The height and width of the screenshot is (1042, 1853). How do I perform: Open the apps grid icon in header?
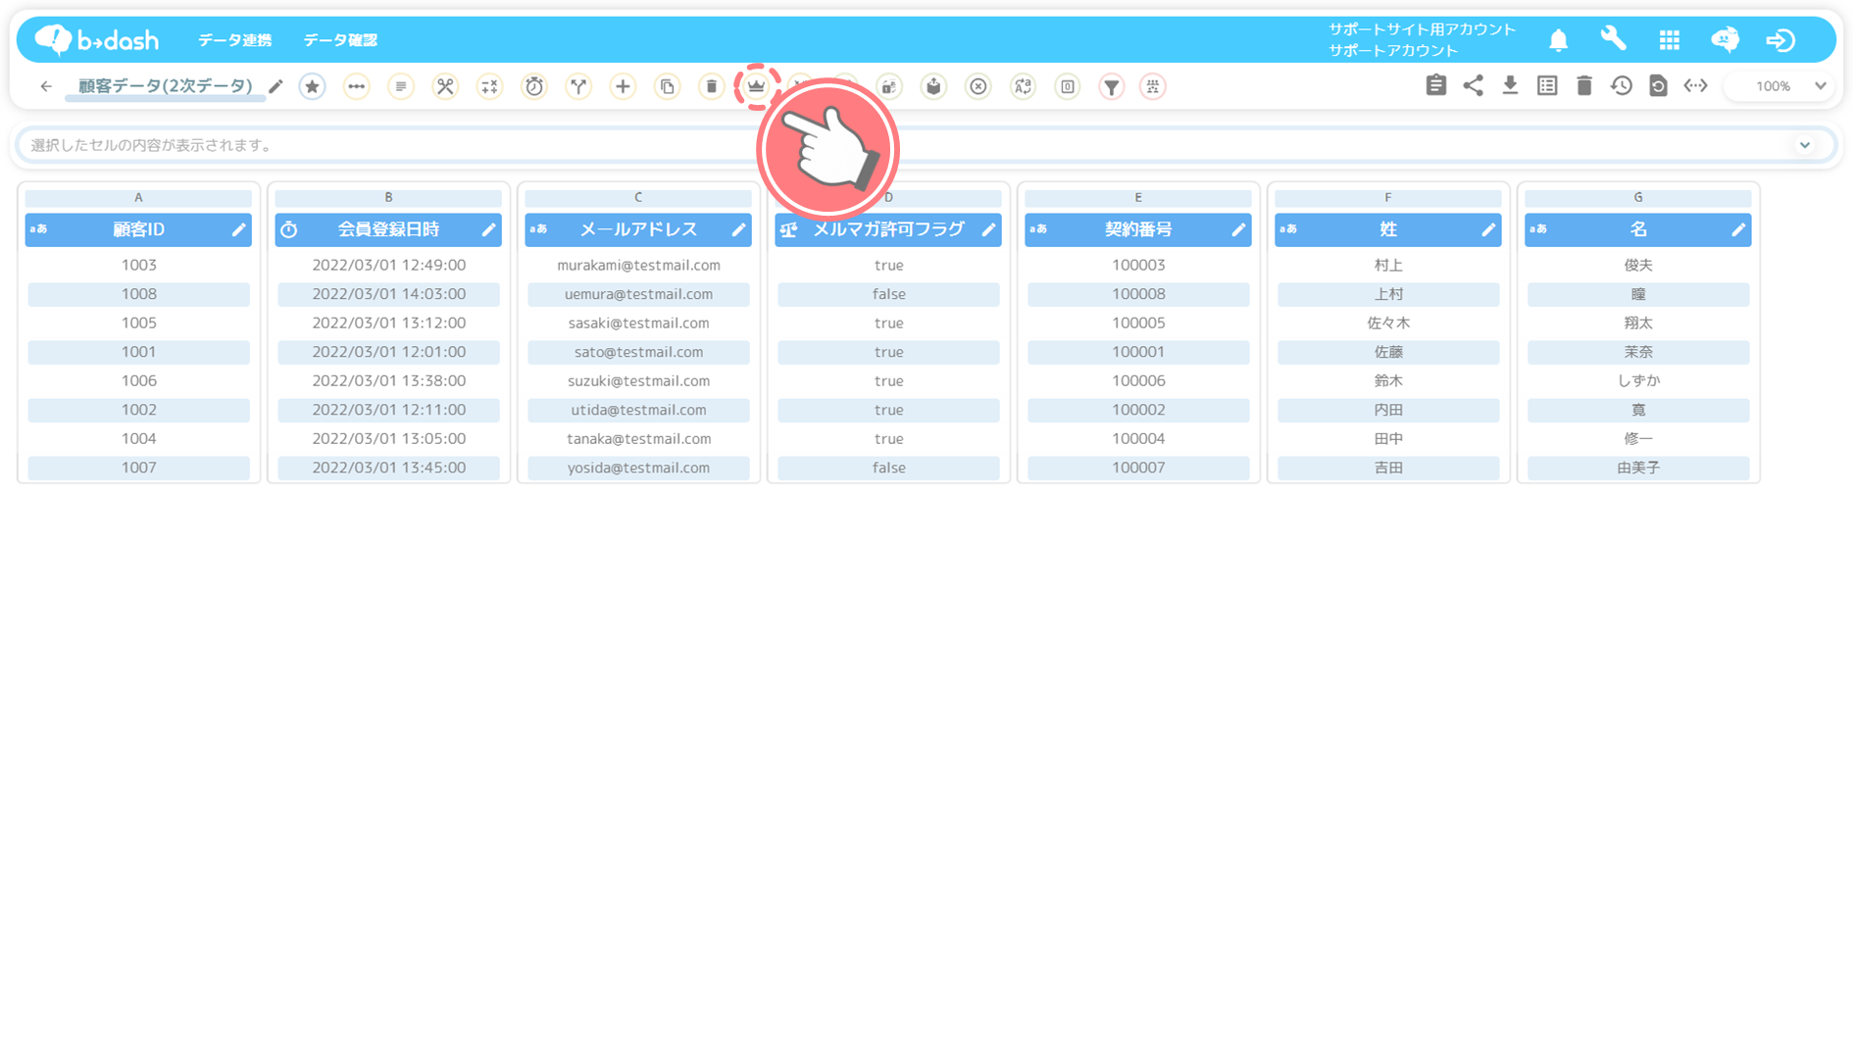click(x=1670, y=40)
